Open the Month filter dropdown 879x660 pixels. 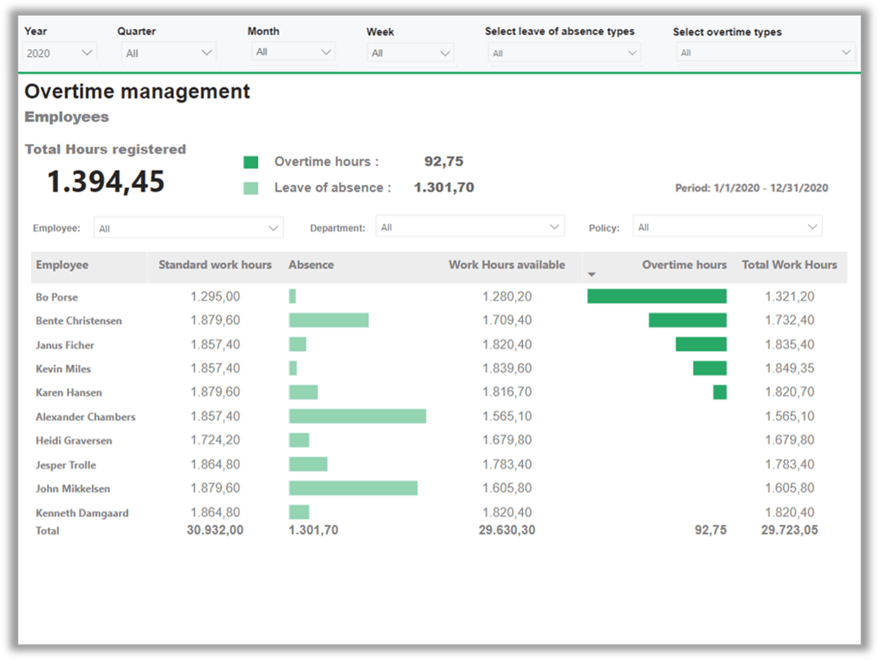pyautogui.click(x=293, y=52)
